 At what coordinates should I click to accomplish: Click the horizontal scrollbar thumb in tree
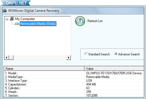pyautogui.click(x=11, y=57)
